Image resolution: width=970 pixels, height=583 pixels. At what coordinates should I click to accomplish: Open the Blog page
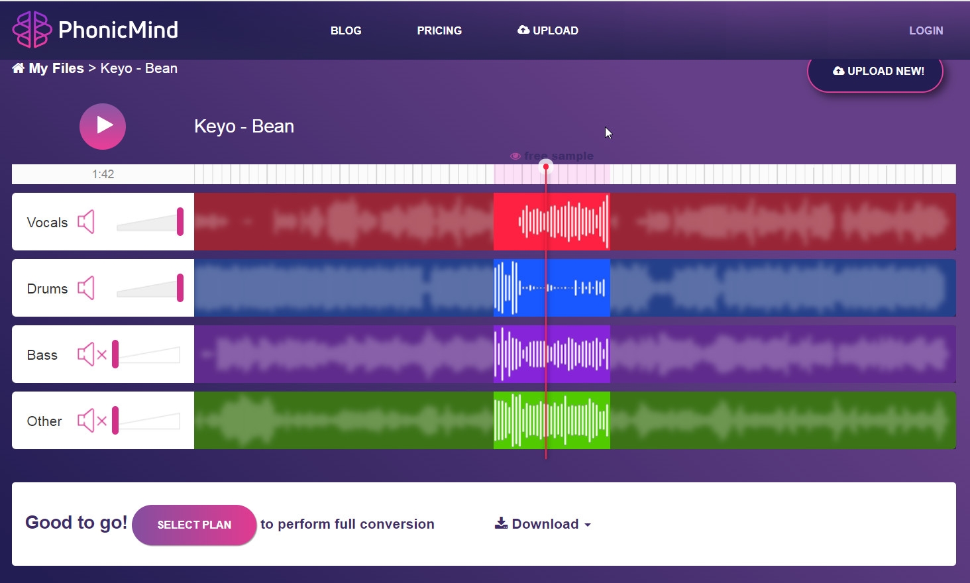pyautogui.click(x=346, y=30)
